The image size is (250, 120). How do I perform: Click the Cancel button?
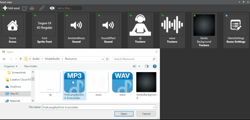pos(146,114)
